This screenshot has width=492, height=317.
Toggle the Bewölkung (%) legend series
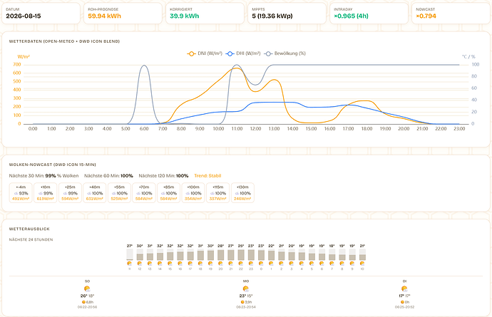285,53
